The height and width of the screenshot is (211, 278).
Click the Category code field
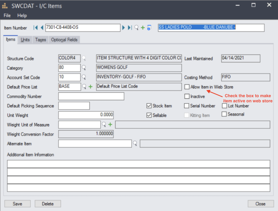(69, 68)
